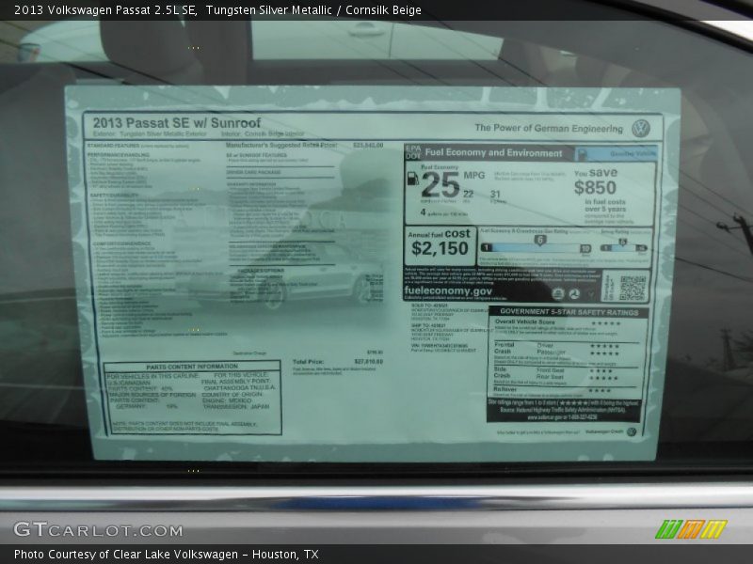Click the EPA DOT badge on the fuel label
The height and width of the screenshot is (564, 753).
pyautogui.click(x=412, y=152)
